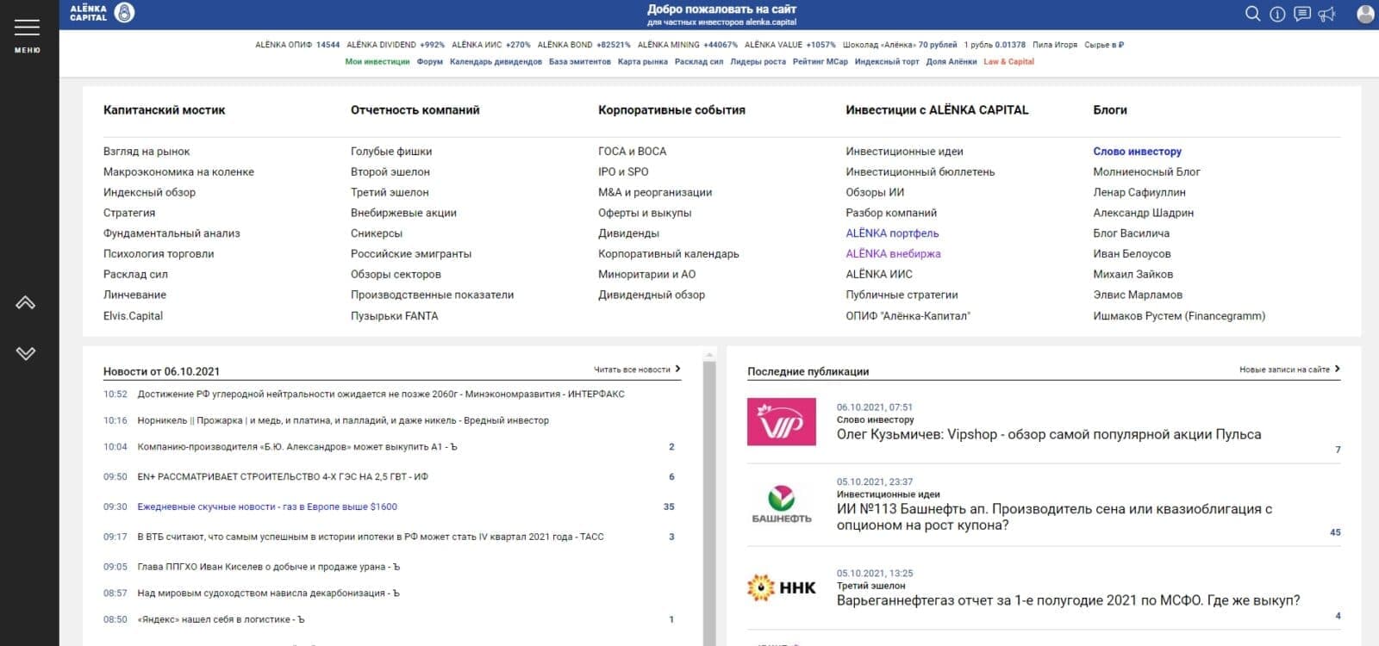The image size is (1379, 646).
Task: Open 'Индексный торт' nav link
Action: coord(887,62)
